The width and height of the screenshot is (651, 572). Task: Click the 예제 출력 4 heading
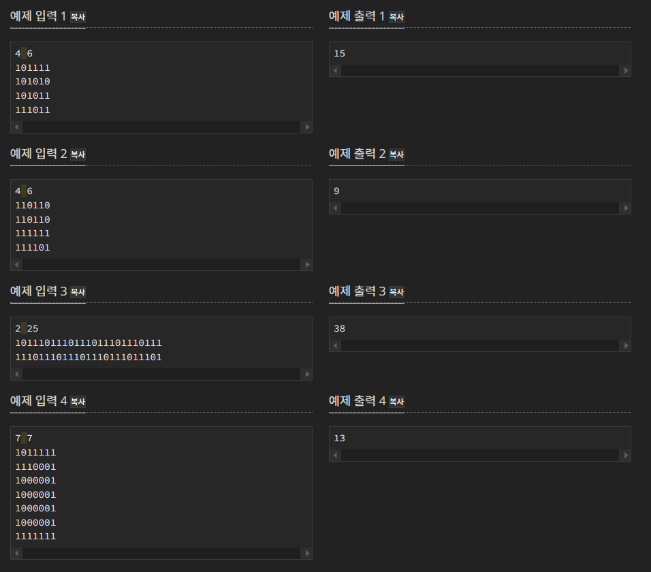point(357,400)
